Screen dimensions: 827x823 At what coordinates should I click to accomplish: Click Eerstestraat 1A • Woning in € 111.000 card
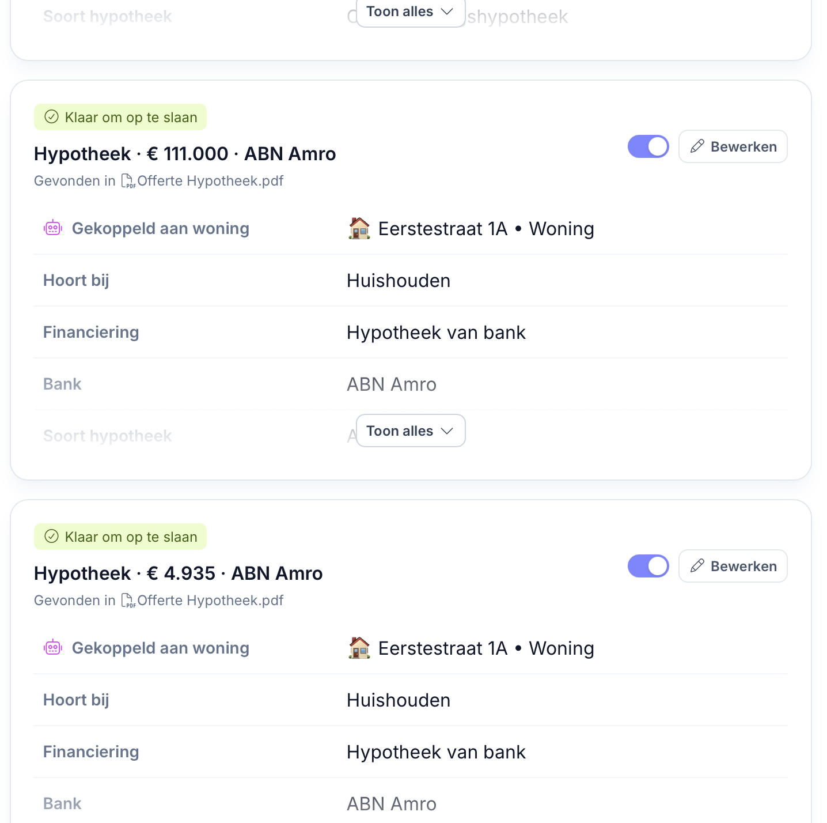pyautogui.click(x=486, y=229)
